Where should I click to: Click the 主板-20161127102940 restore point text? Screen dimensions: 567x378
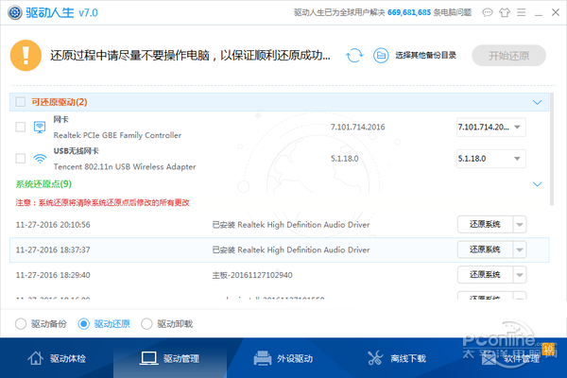(x=252, y=275)
